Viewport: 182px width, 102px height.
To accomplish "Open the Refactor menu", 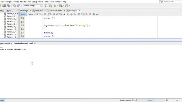I will pos(23,2).
